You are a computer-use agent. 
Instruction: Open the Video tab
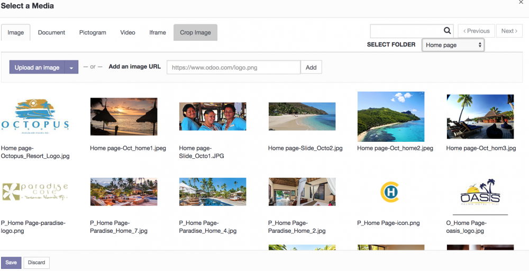[128, 32]
